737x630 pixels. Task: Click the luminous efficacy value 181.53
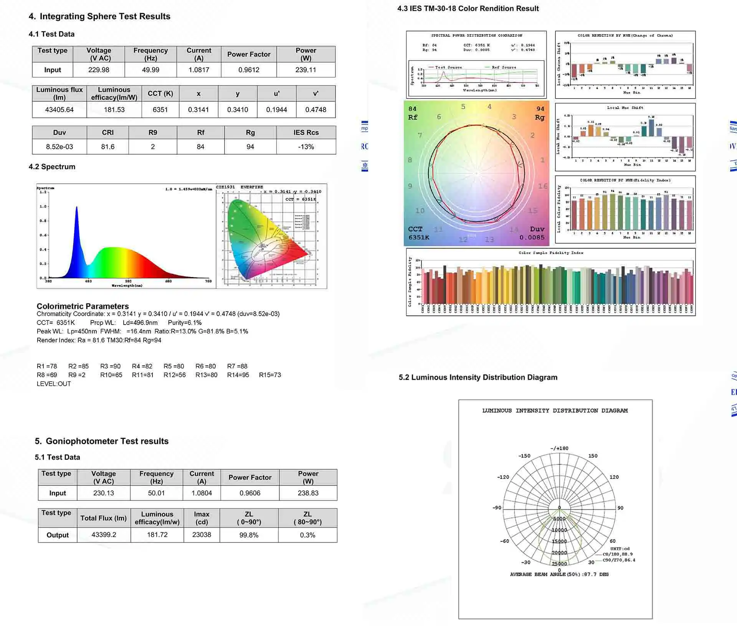click(114, 110)
